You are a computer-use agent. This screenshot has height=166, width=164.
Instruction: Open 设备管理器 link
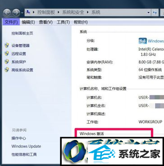click(20, 45)
